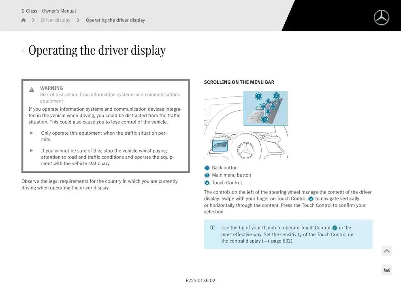Expand the breadcrumb chevron after home icon
The image size is (401, 284).
33,20
